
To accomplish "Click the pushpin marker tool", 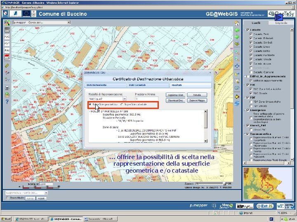I will [7, 73].
